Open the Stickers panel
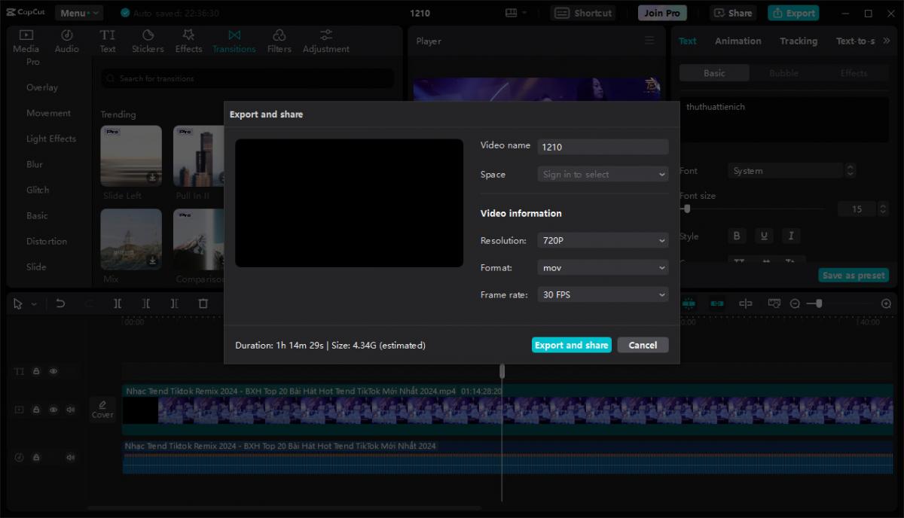 (x=148, y=41)
